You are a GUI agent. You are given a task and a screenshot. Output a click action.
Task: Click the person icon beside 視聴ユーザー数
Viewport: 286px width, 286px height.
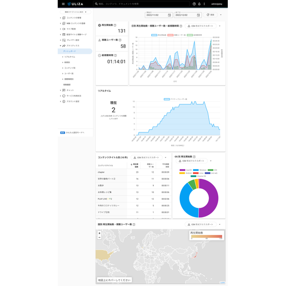click(x=100, y=40)
